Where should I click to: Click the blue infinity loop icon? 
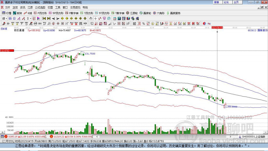pyautogui.click(x=209, y=24)
